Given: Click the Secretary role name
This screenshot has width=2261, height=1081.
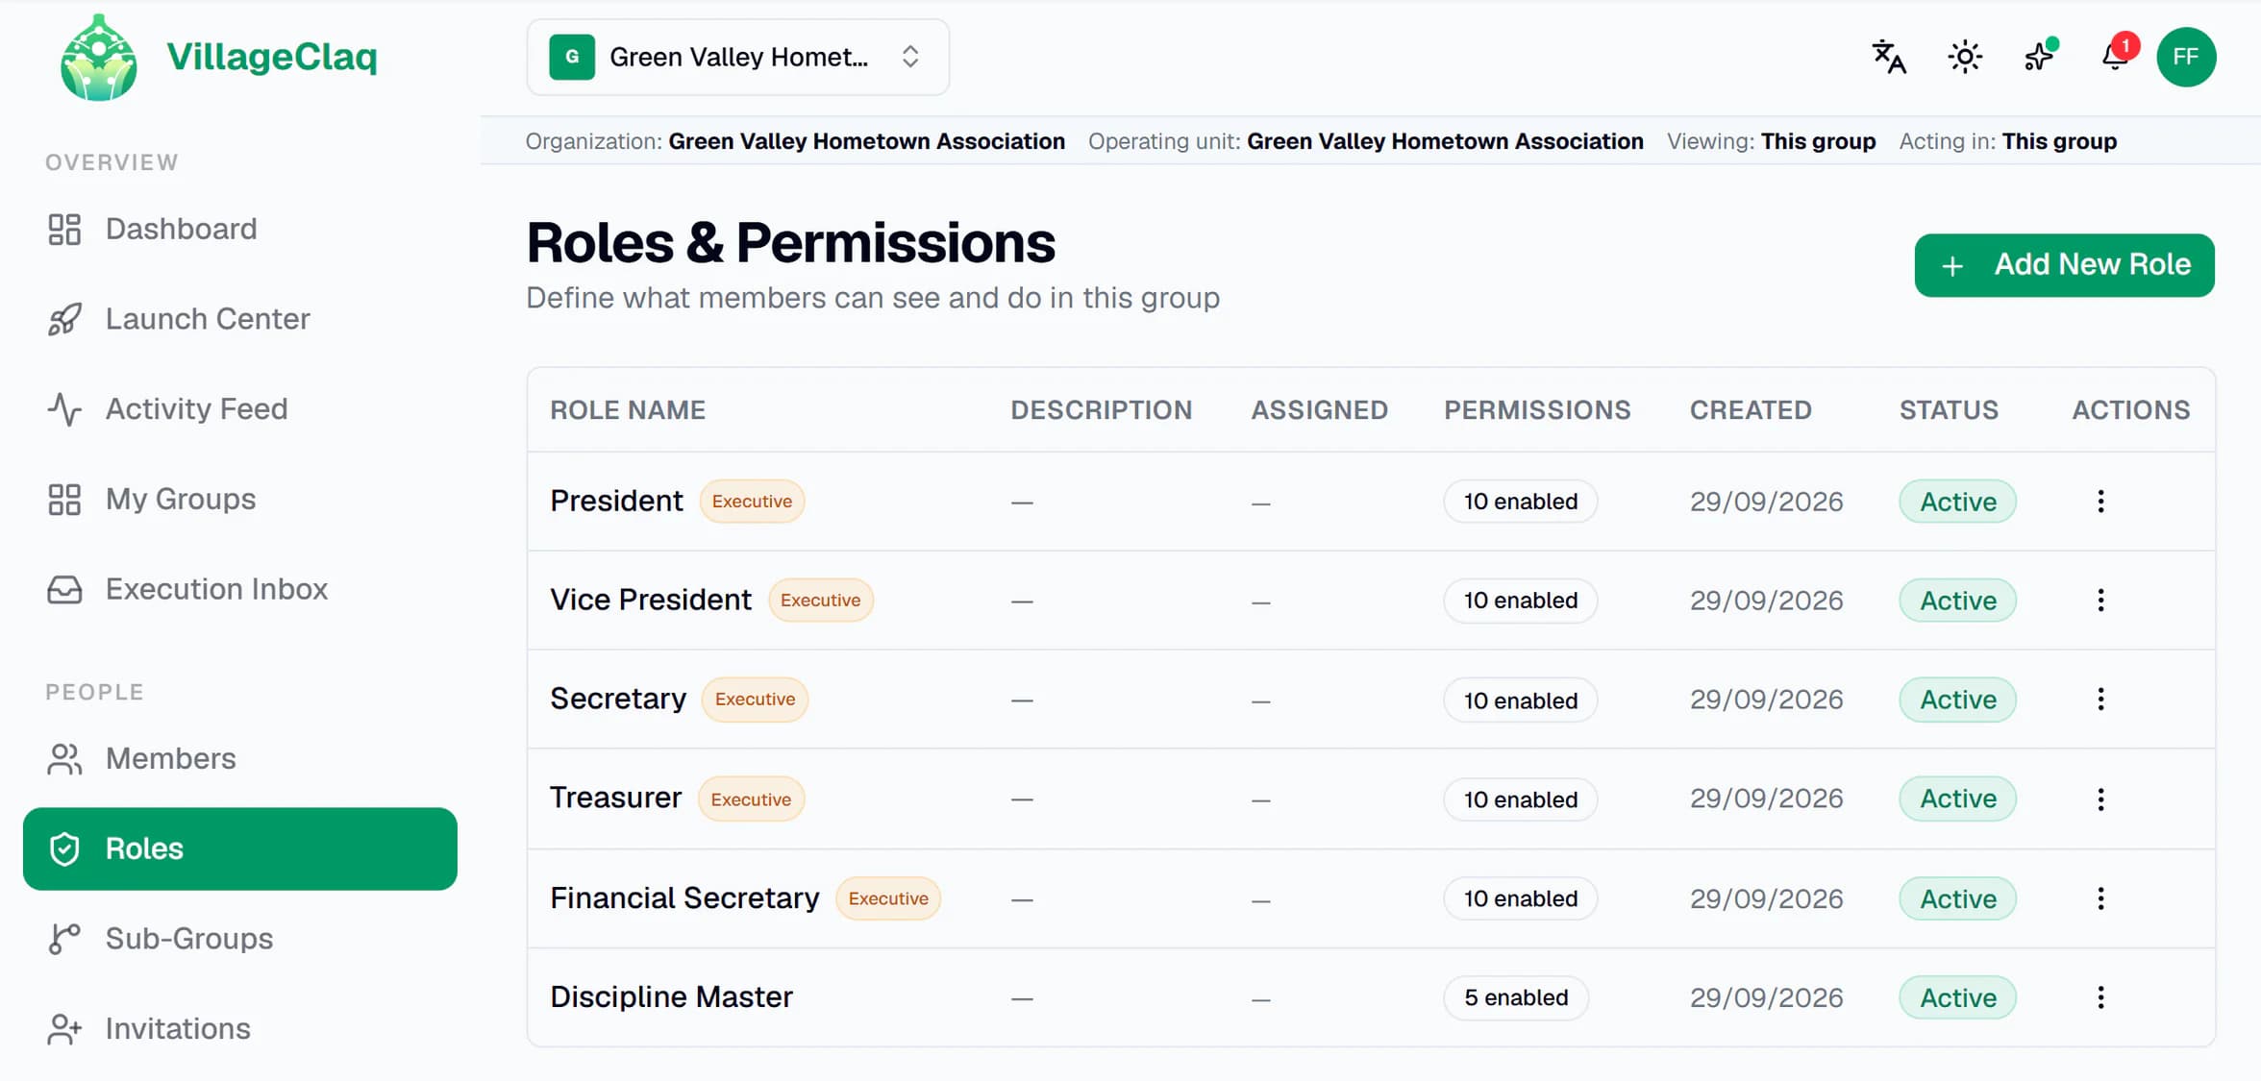Looking at the screenshot, I should click(x=618, y=699).
